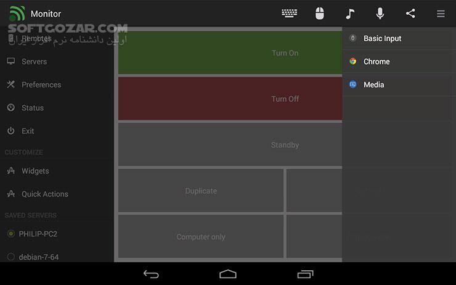Open the Chrome remote
Viewport: 456px width, 285px height.
pos(399,62)
